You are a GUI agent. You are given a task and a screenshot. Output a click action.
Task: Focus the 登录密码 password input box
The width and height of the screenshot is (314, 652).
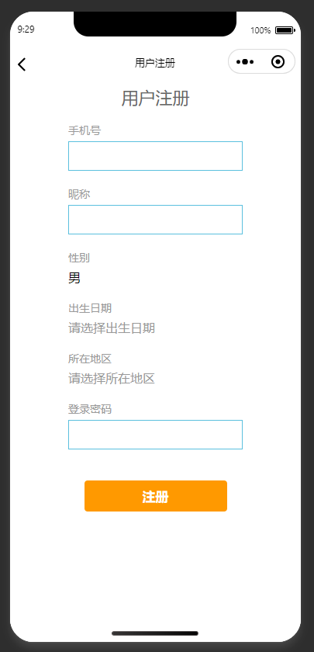click(x=155, y=435)
